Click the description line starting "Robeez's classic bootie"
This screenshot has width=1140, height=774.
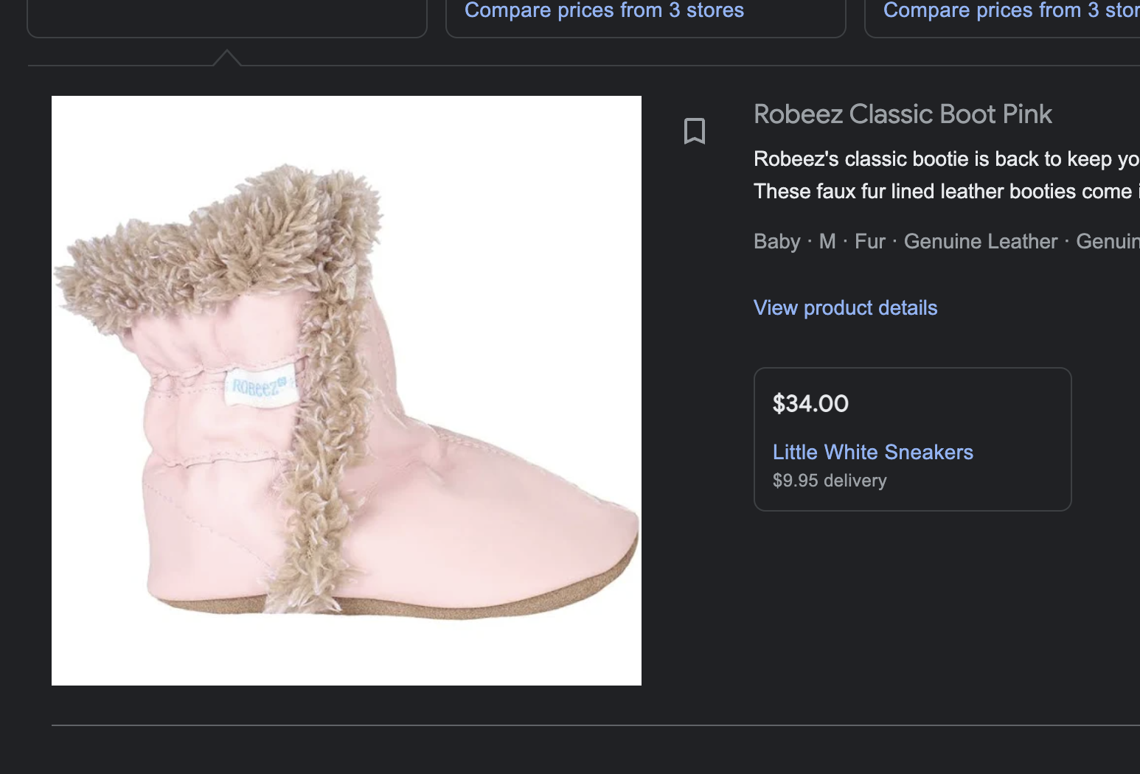[x=946, y=158]
